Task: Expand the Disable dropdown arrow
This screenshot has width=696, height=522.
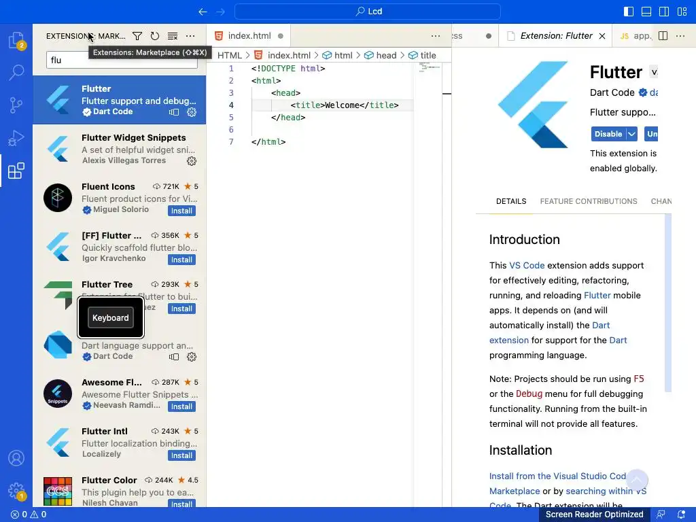Action: pos(631,134)
